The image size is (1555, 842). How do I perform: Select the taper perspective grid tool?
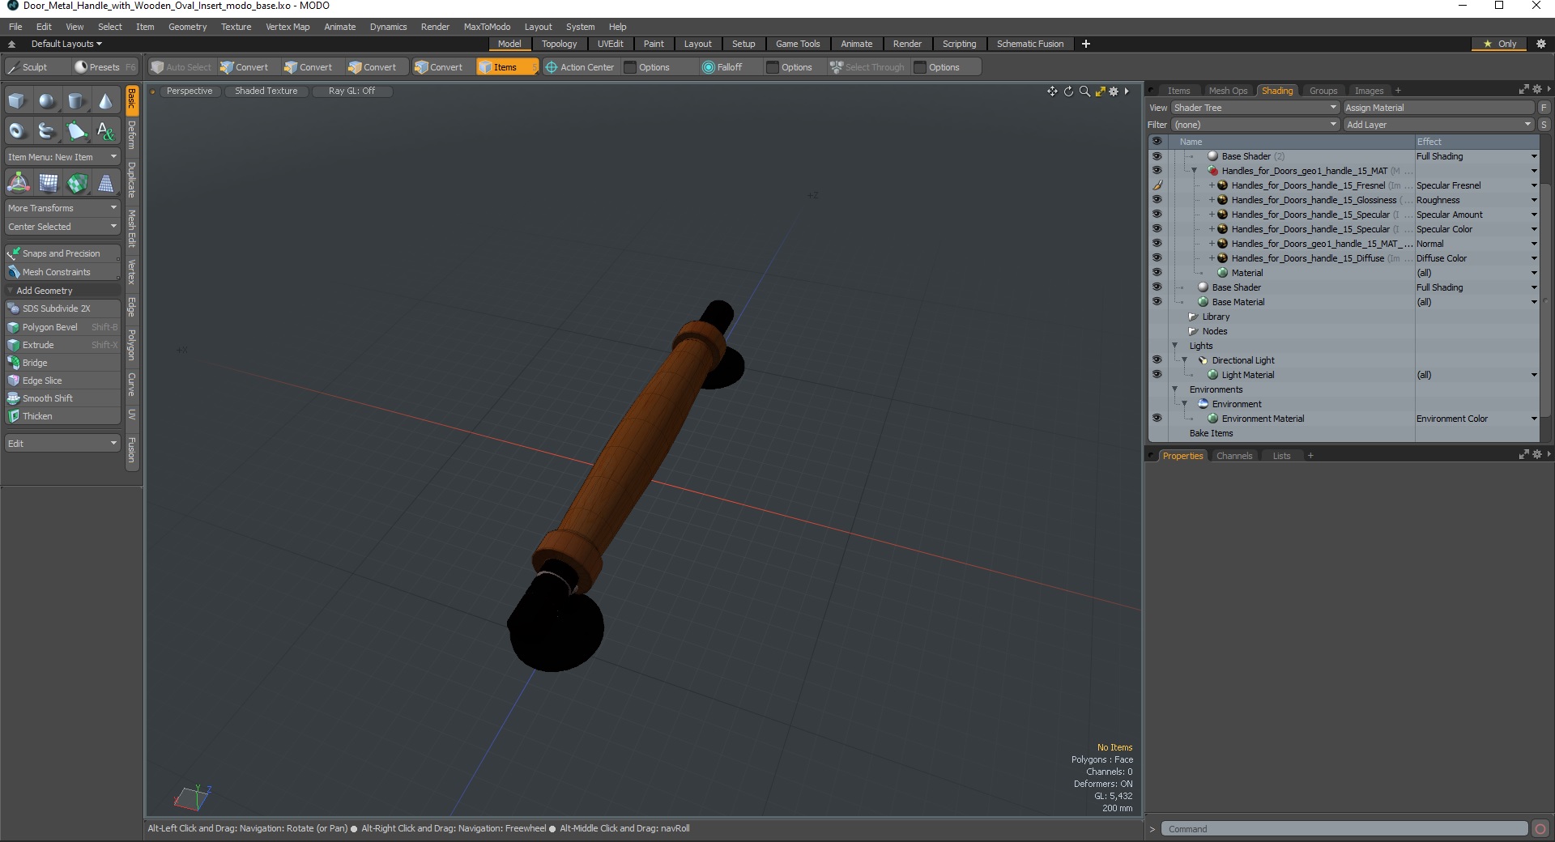pyautogui.click(x=106, y=184)
